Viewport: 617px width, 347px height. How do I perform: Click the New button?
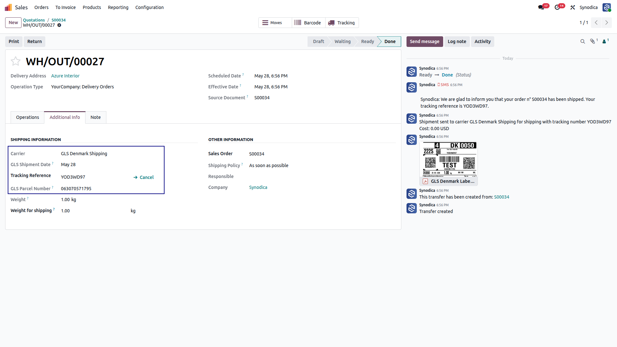[13, 22]
